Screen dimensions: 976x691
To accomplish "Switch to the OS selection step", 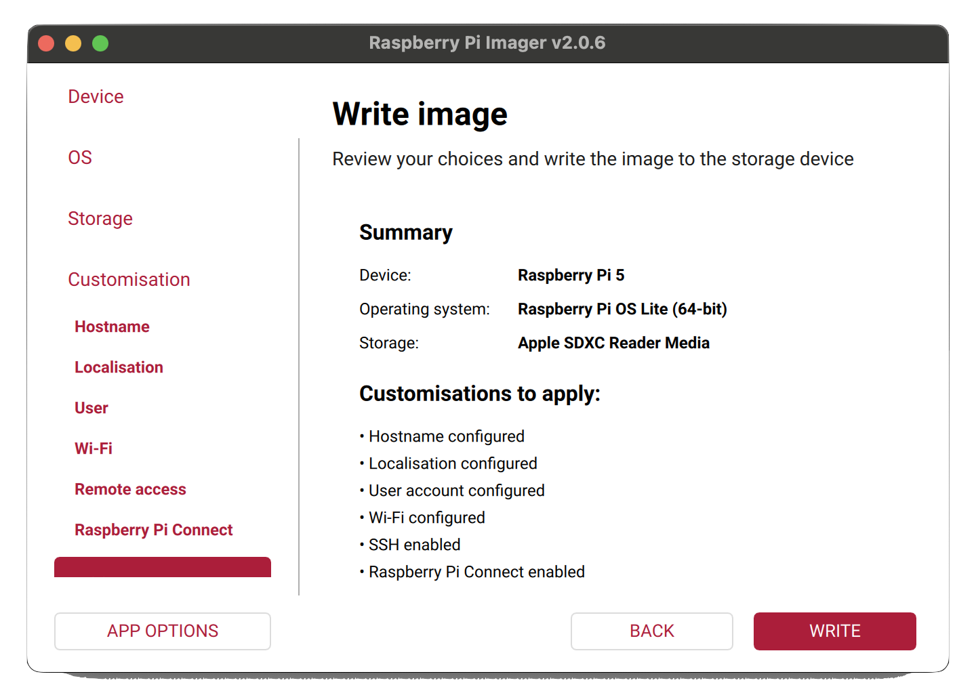I will (79, 157).
